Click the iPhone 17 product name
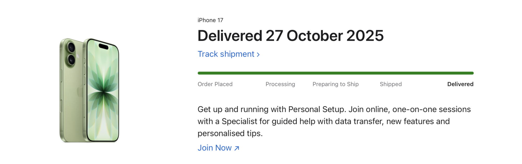 [x=210, y=20]
